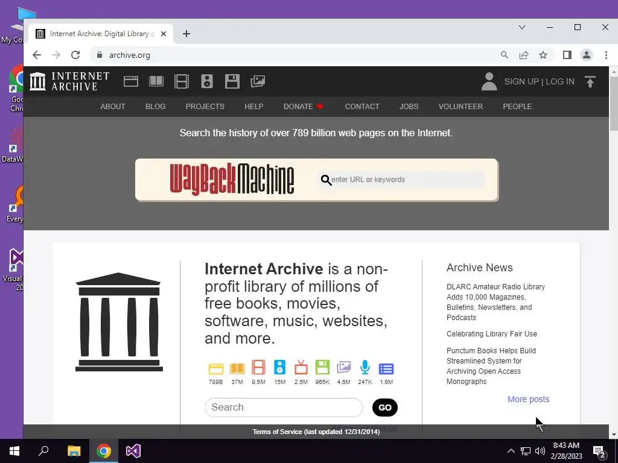
Task: Click Chrome's share page icon
Action: point(524,55)
